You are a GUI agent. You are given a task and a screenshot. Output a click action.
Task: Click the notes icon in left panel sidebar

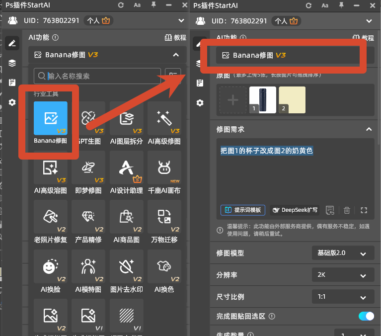[x=12, y=83]
